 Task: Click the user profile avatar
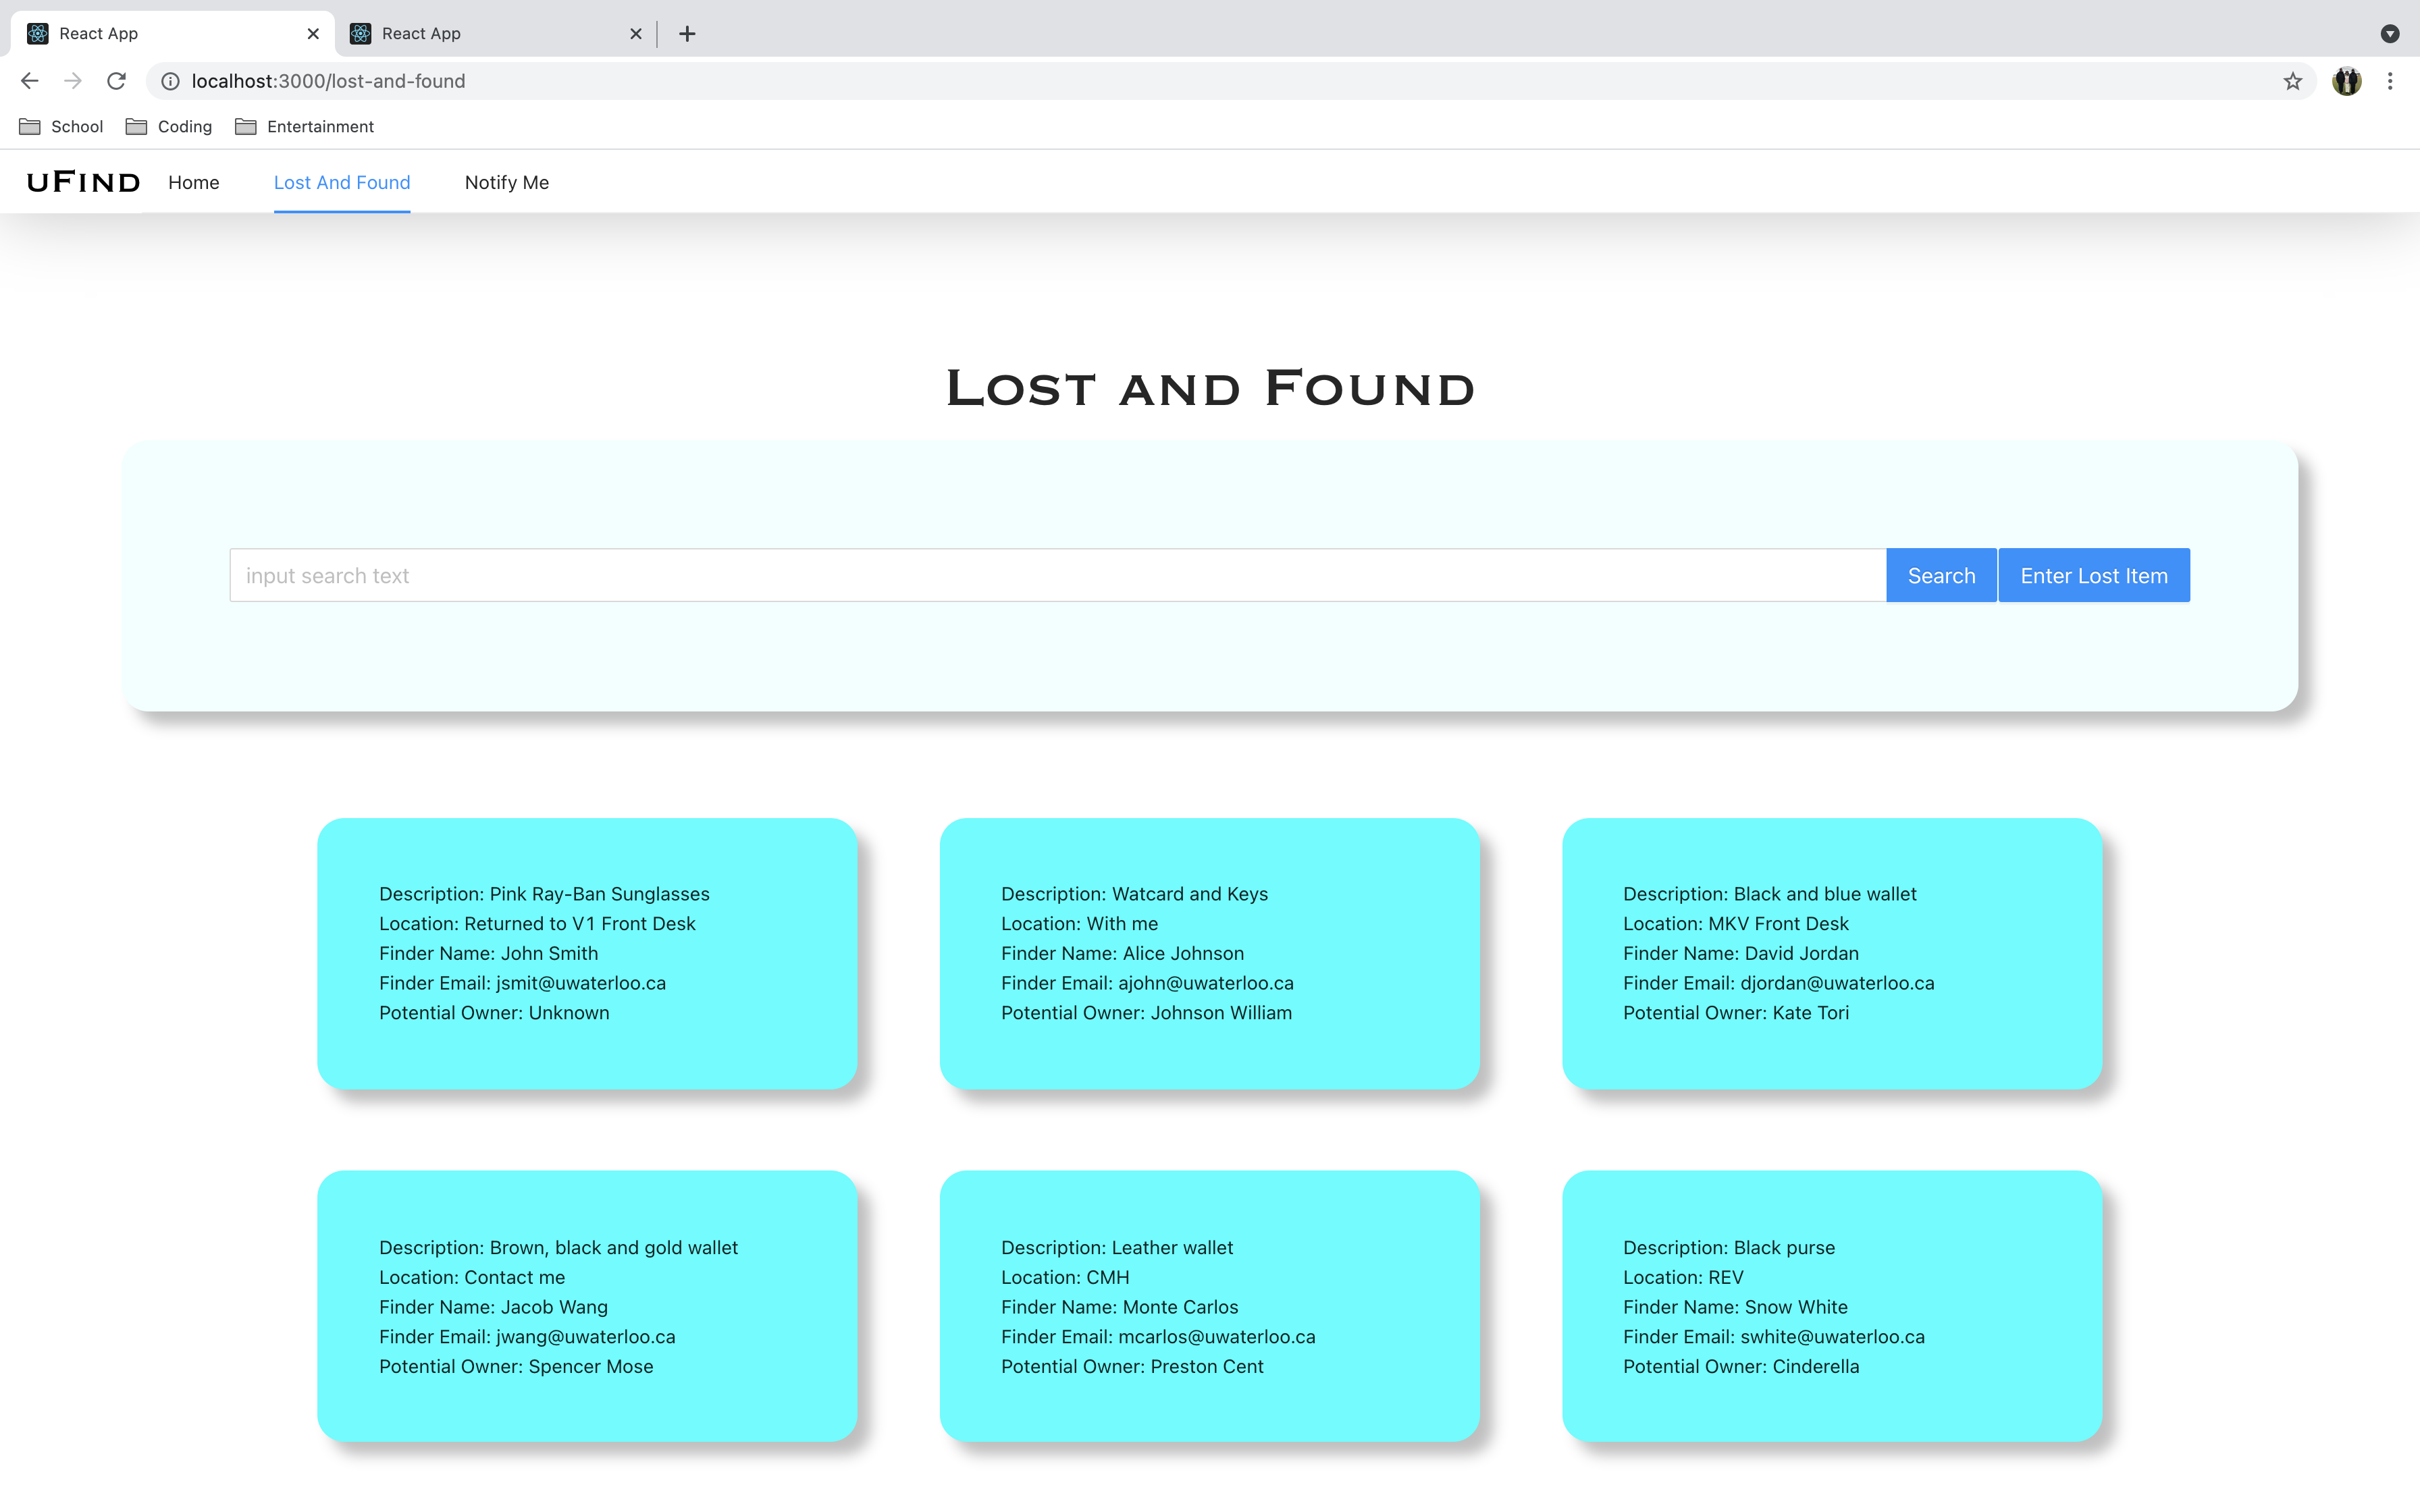[x=2346, y=81]
